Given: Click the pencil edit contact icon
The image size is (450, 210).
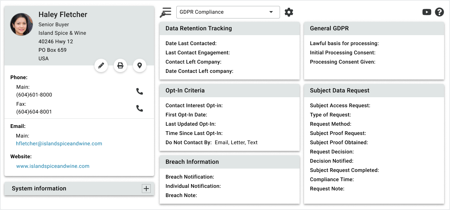Looking at the screenshot, I should coord(101,66).
